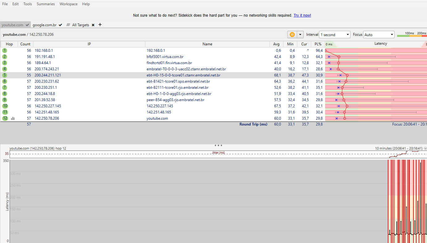
Task: Open the Help menu
Action: (86, 4)
